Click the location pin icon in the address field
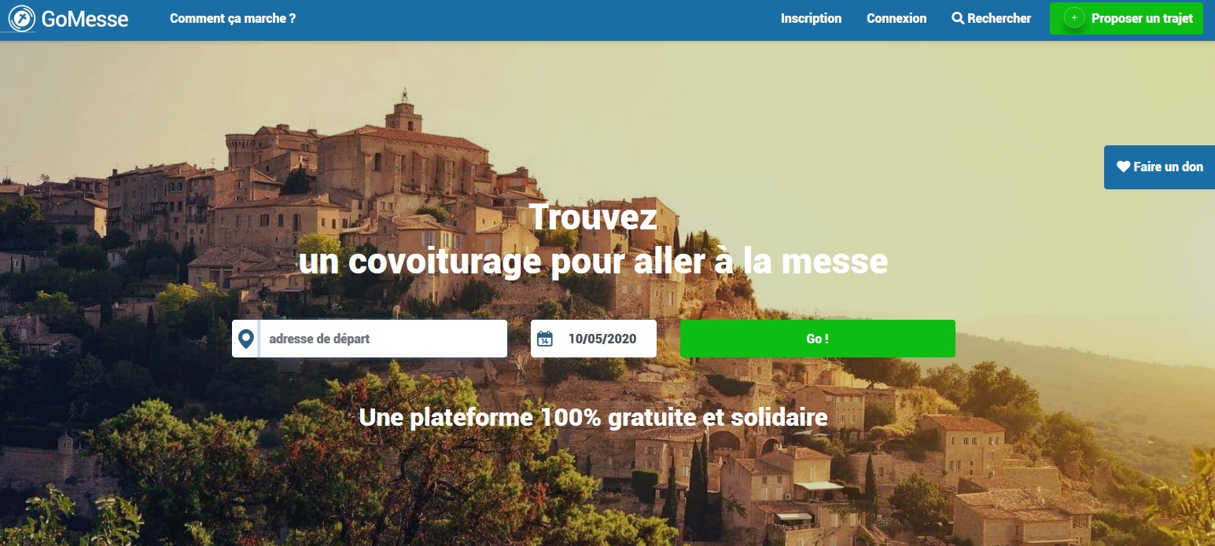1215x546 pixels. pyautogui.click(x=246, y=339)
